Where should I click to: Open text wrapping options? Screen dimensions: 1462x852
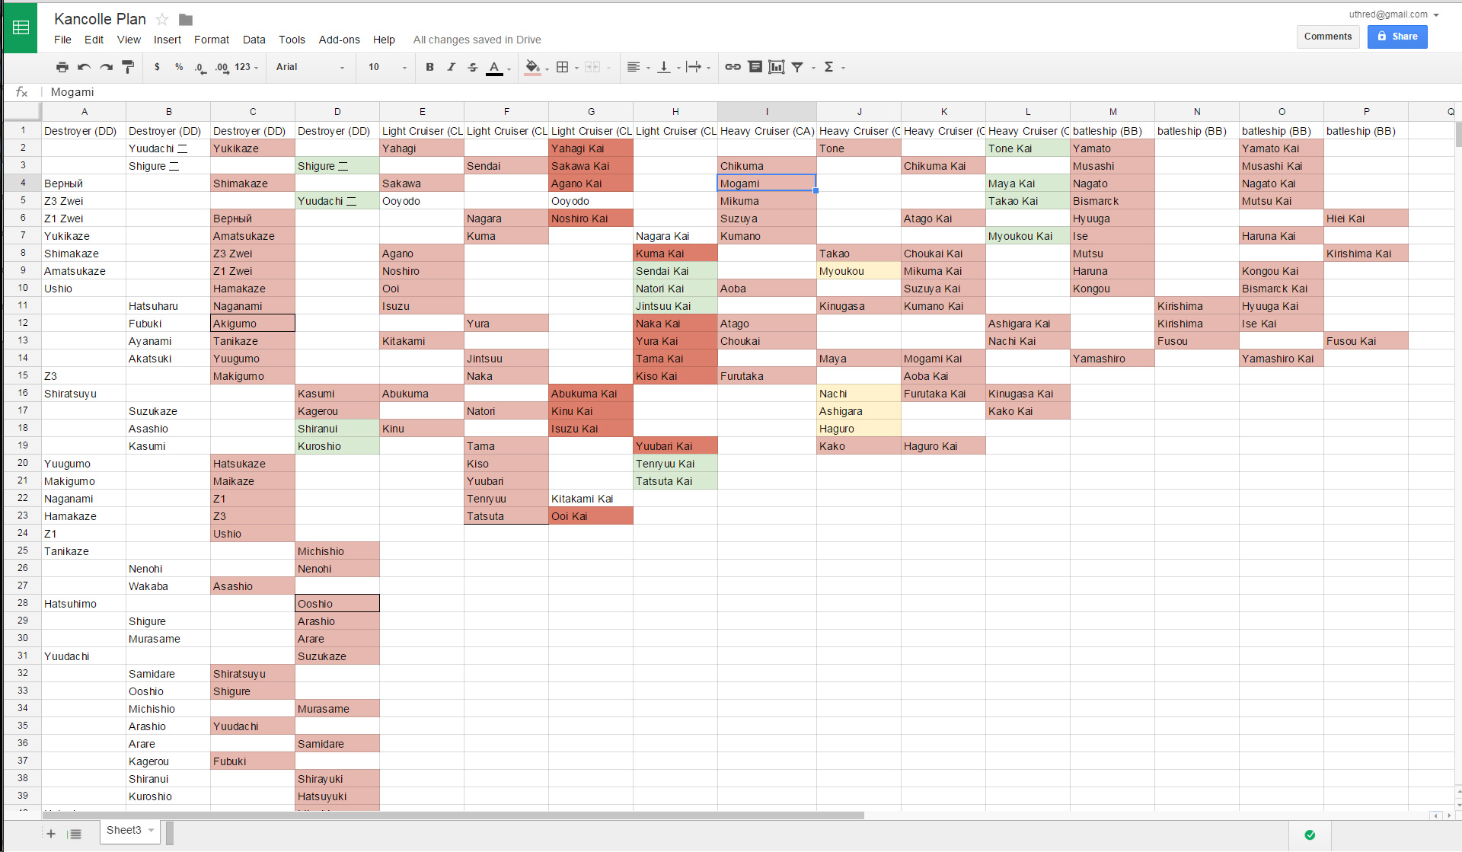pos(694,67)
